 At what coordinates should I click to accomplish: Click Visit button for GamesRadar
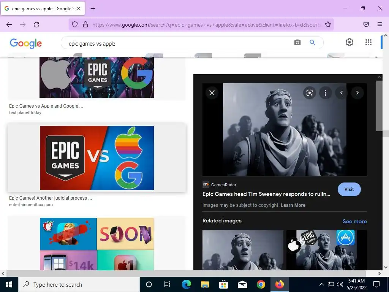(349, 189)
